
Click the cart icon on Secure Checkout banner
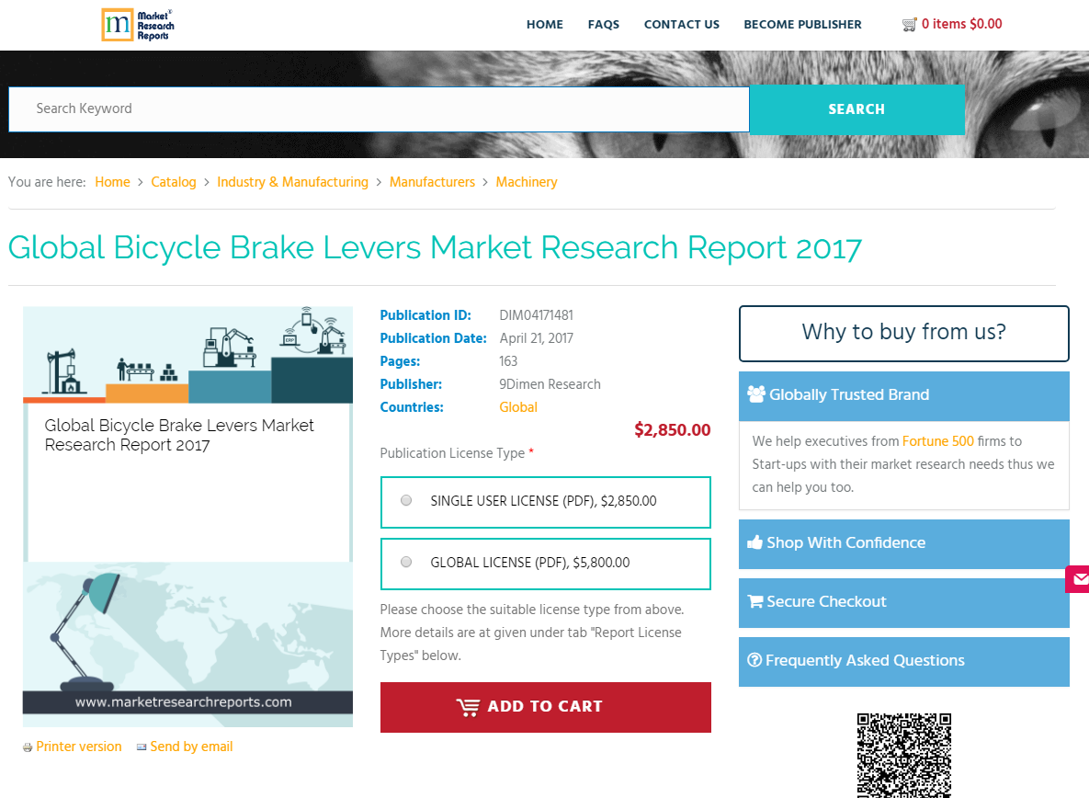[755, 600]
